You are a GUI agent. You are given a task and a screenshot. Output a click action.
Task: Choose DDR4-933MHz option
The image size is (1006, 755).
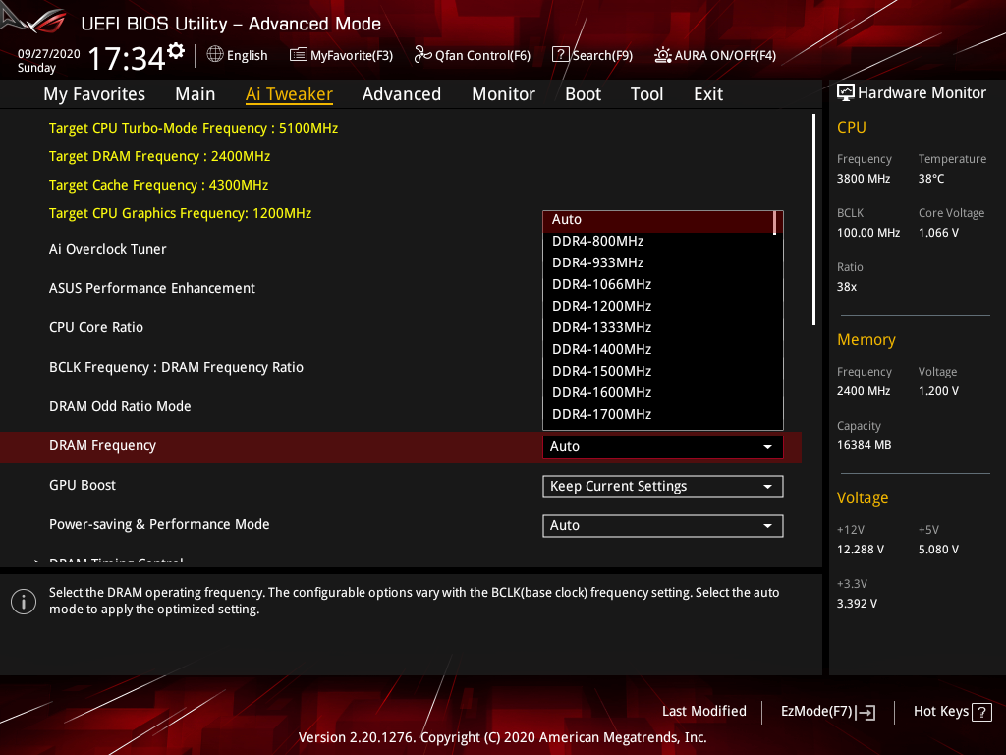(659, 263)
